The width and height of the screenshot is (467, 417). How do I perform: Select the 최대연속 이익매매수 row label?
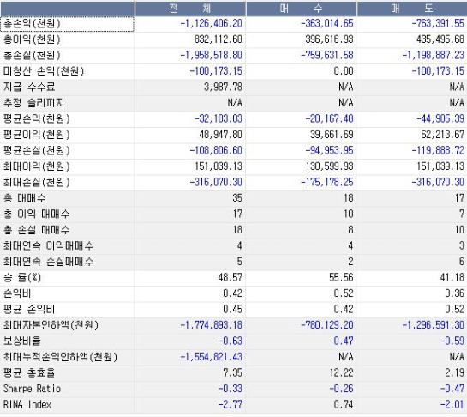pos(48,245)
